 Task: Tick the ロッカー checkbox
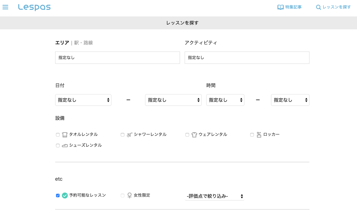[x=252, y=135]
